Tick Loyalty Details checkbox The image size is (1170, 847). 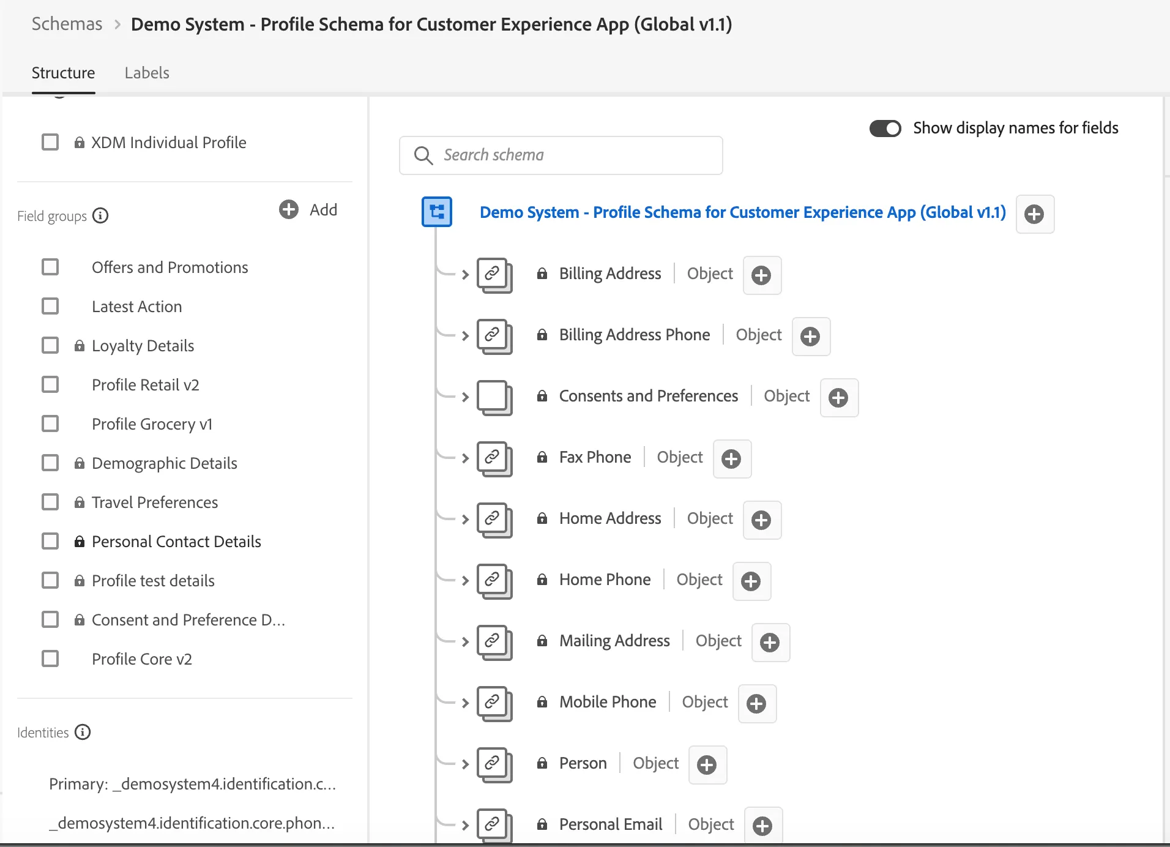pyautogui.click(x=50, y=345)
